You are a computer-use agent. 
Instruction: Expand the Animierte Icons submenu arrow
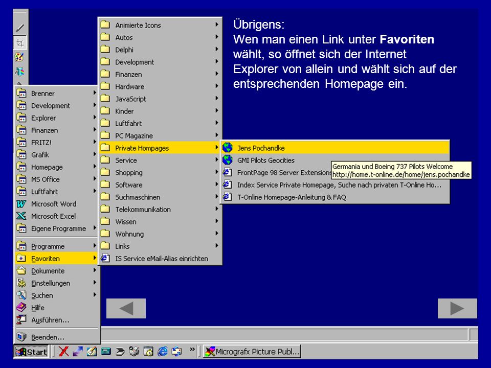pos(216,25)
